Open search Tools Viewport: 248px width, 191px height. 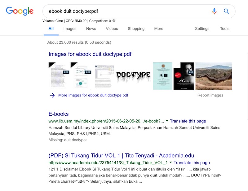(224, 29)
